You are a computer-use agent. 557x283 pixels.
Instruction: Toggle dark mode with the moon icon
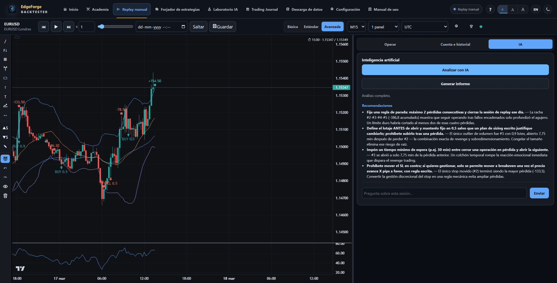[548, 9]
